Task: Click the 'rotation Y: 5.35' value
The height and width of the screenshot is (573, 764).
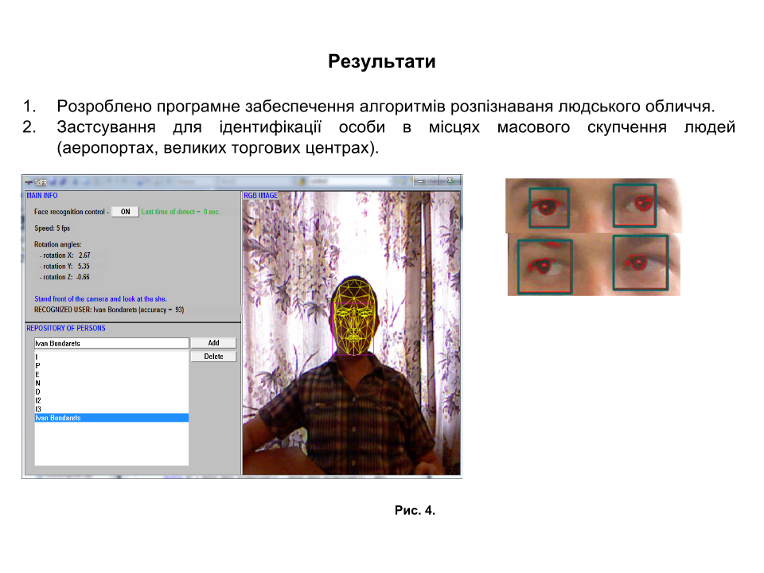Action: coord(64,267)
